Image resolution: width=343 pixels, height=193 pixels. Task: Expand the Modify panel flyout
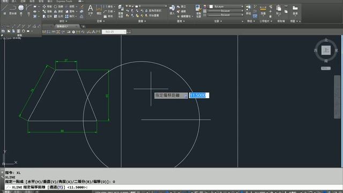(x=63, y=21)
